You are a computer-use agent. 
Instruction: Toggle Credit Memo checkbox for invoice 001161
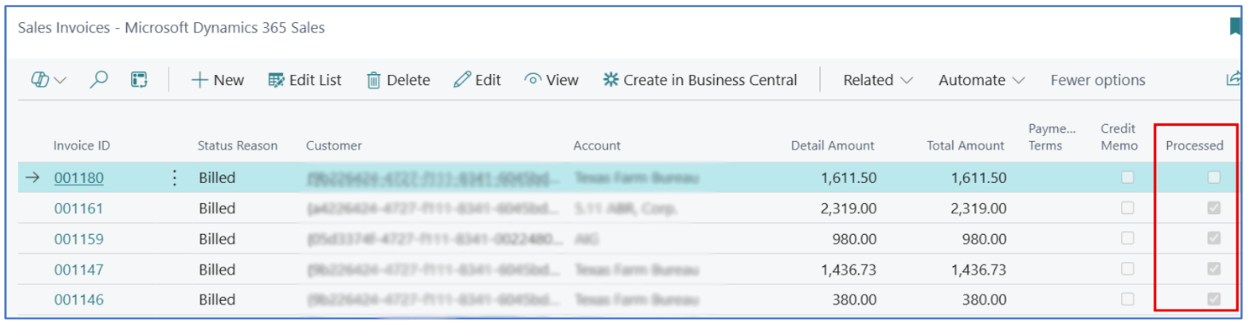point(1128,207)
